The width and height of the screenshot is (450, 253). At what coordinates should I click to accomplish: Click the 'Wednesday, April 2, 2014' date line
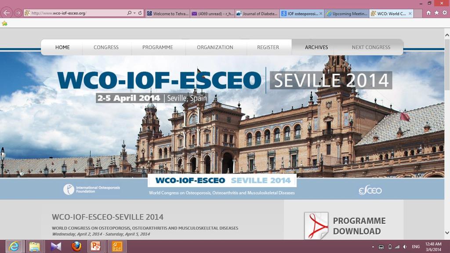(101, 234)
